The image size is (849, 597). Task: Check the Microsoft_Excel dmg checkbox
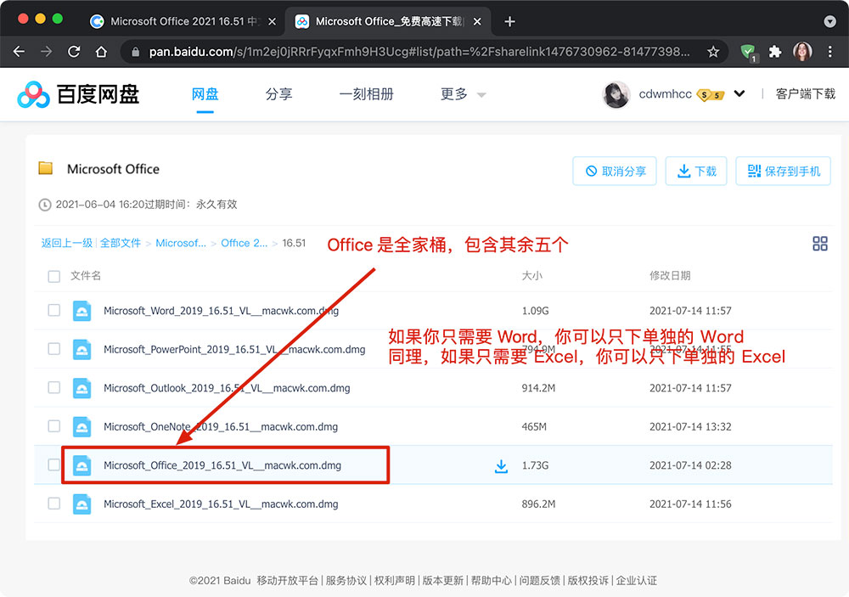tap(54, 504)
